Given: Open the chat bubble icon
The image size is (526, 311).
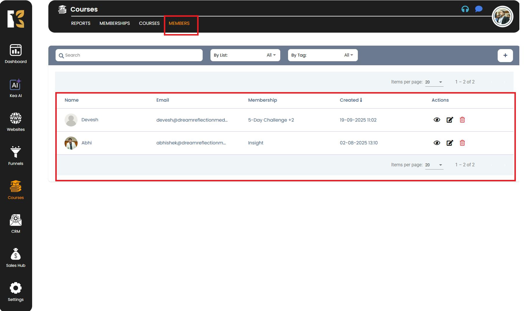Looking at the screenshot, I should [479, 9].
